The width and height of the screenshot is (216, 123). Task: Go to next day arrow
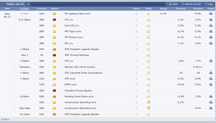point(28,4)
